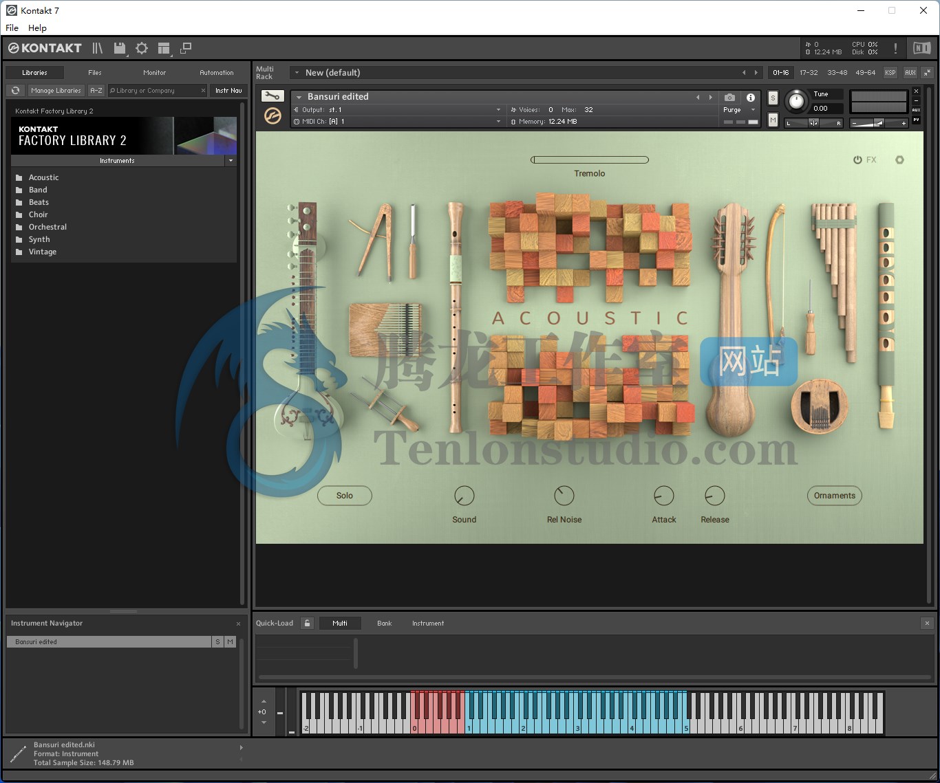Expand the Orchestral folder

pos(47,227)
